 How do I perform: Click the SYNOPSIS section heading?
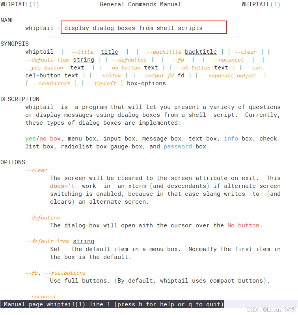point(15,44)
